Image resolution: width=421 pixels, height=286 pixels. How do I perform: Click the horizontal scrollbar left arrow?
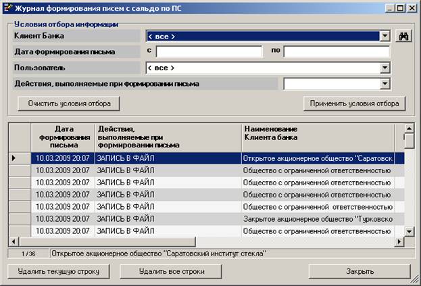(13, 242)
